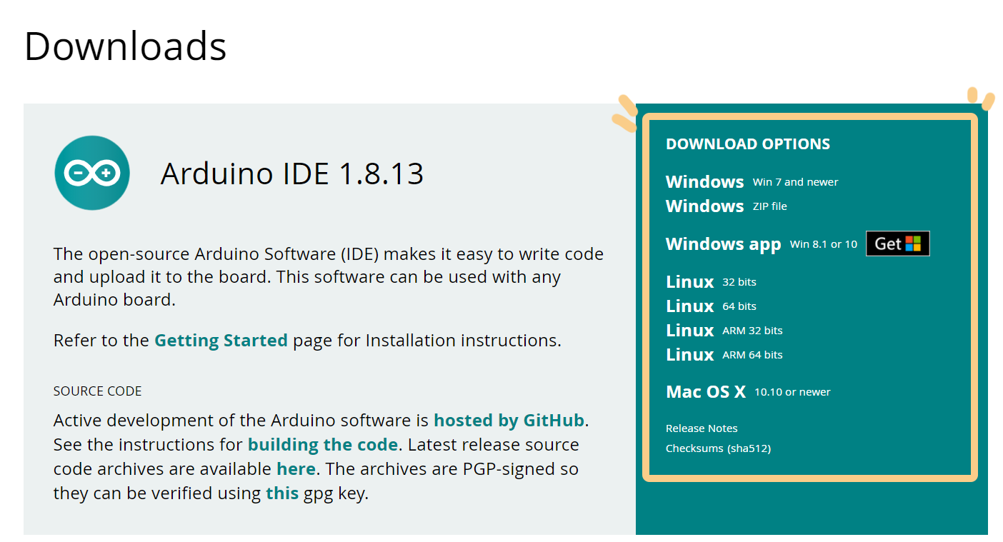Click the Downloads page heading
This screenshot has width=1003, height=542.
tap(126, 46)
